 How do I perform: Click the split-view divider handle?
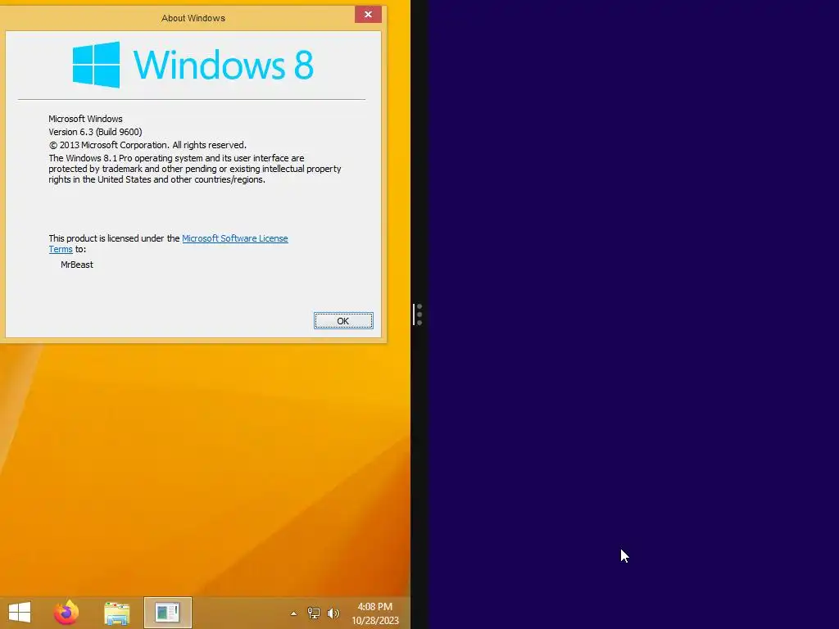419,314
